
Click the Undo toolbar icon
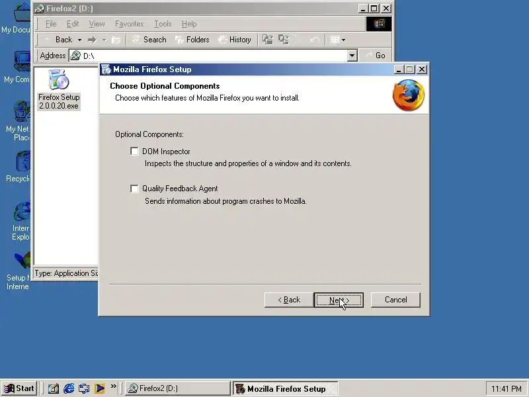coord(315,40)
